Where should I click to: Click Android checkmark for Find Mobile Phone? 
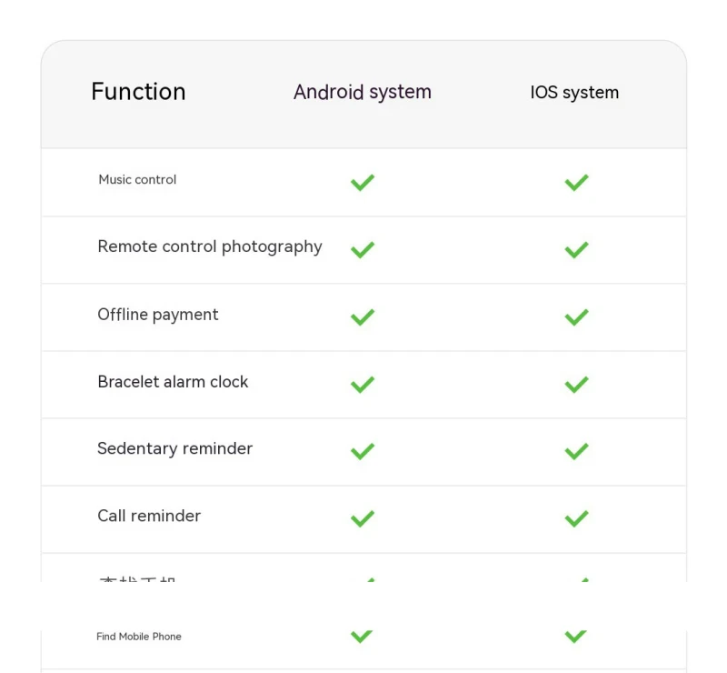[x=362, y=636]
